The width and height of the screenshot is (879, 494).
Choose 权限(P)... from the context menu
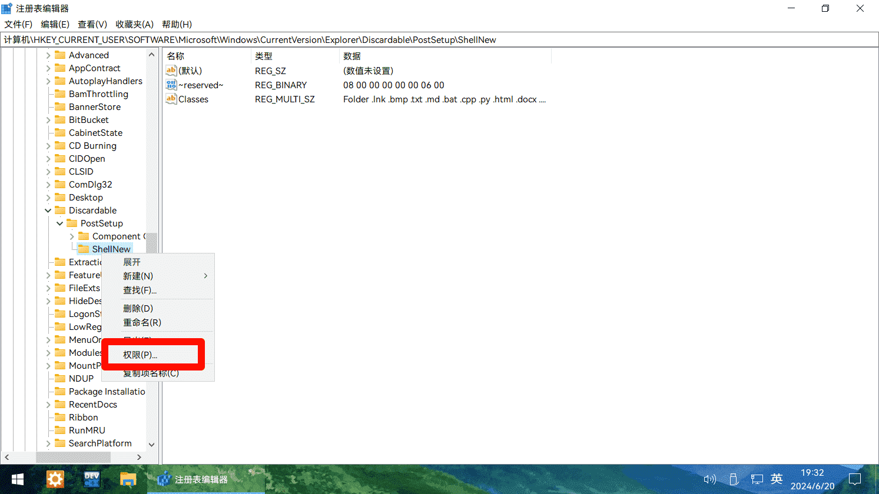point(140,355)
